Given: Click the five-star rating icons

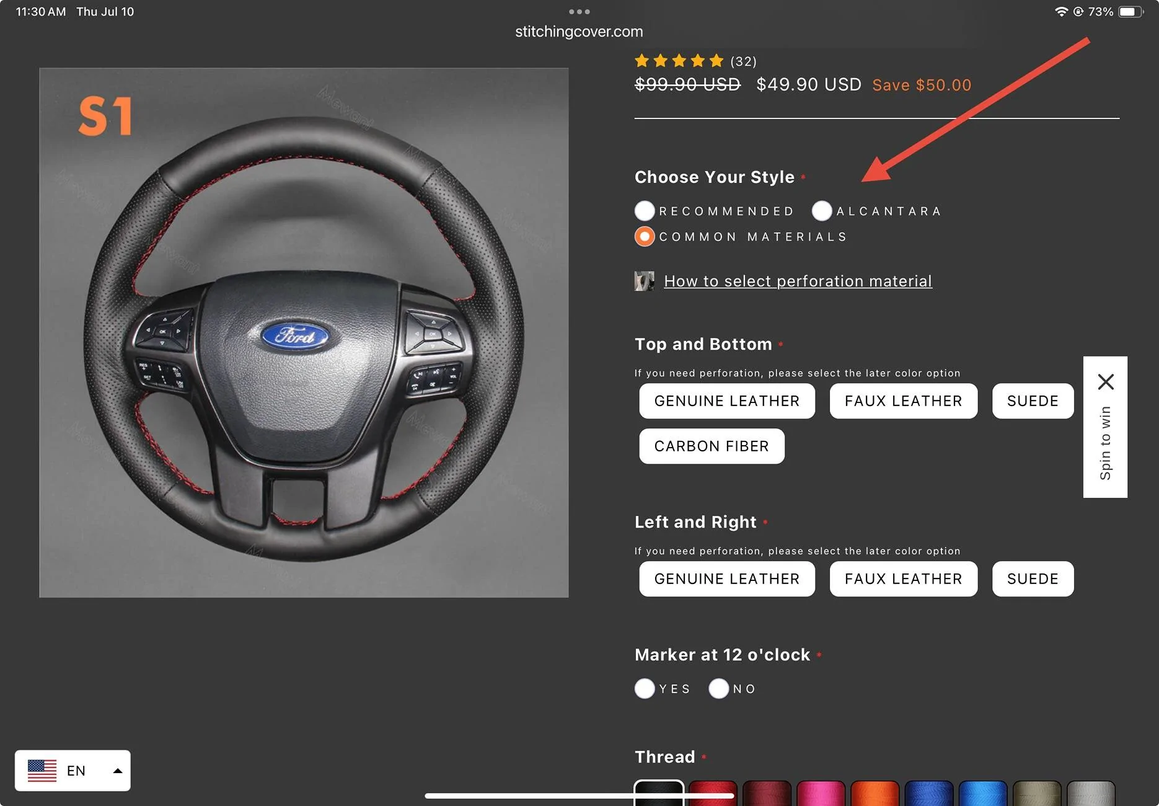Looking at the screenshot, I should (x=679, y=61).
